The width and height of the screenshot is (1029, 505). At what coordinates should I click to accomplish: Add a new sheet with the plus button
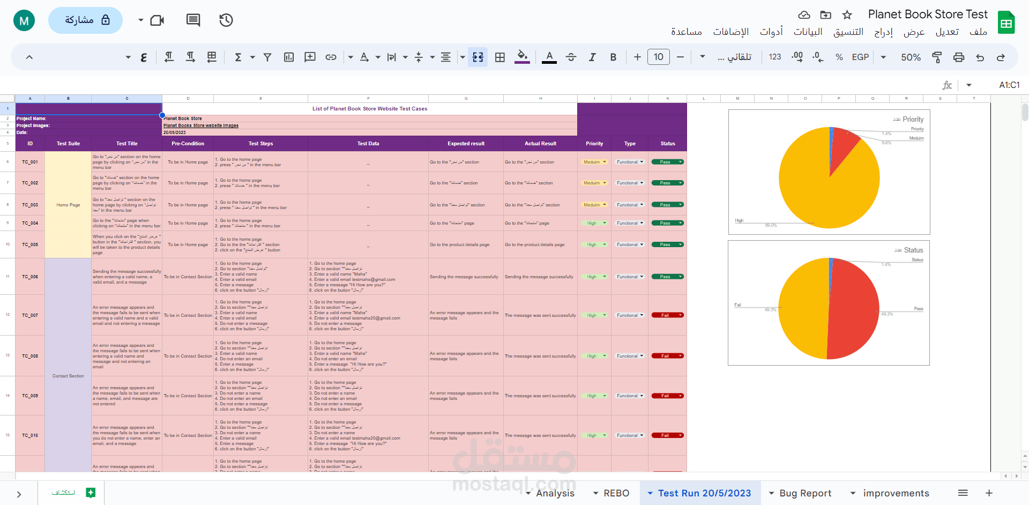989,493
